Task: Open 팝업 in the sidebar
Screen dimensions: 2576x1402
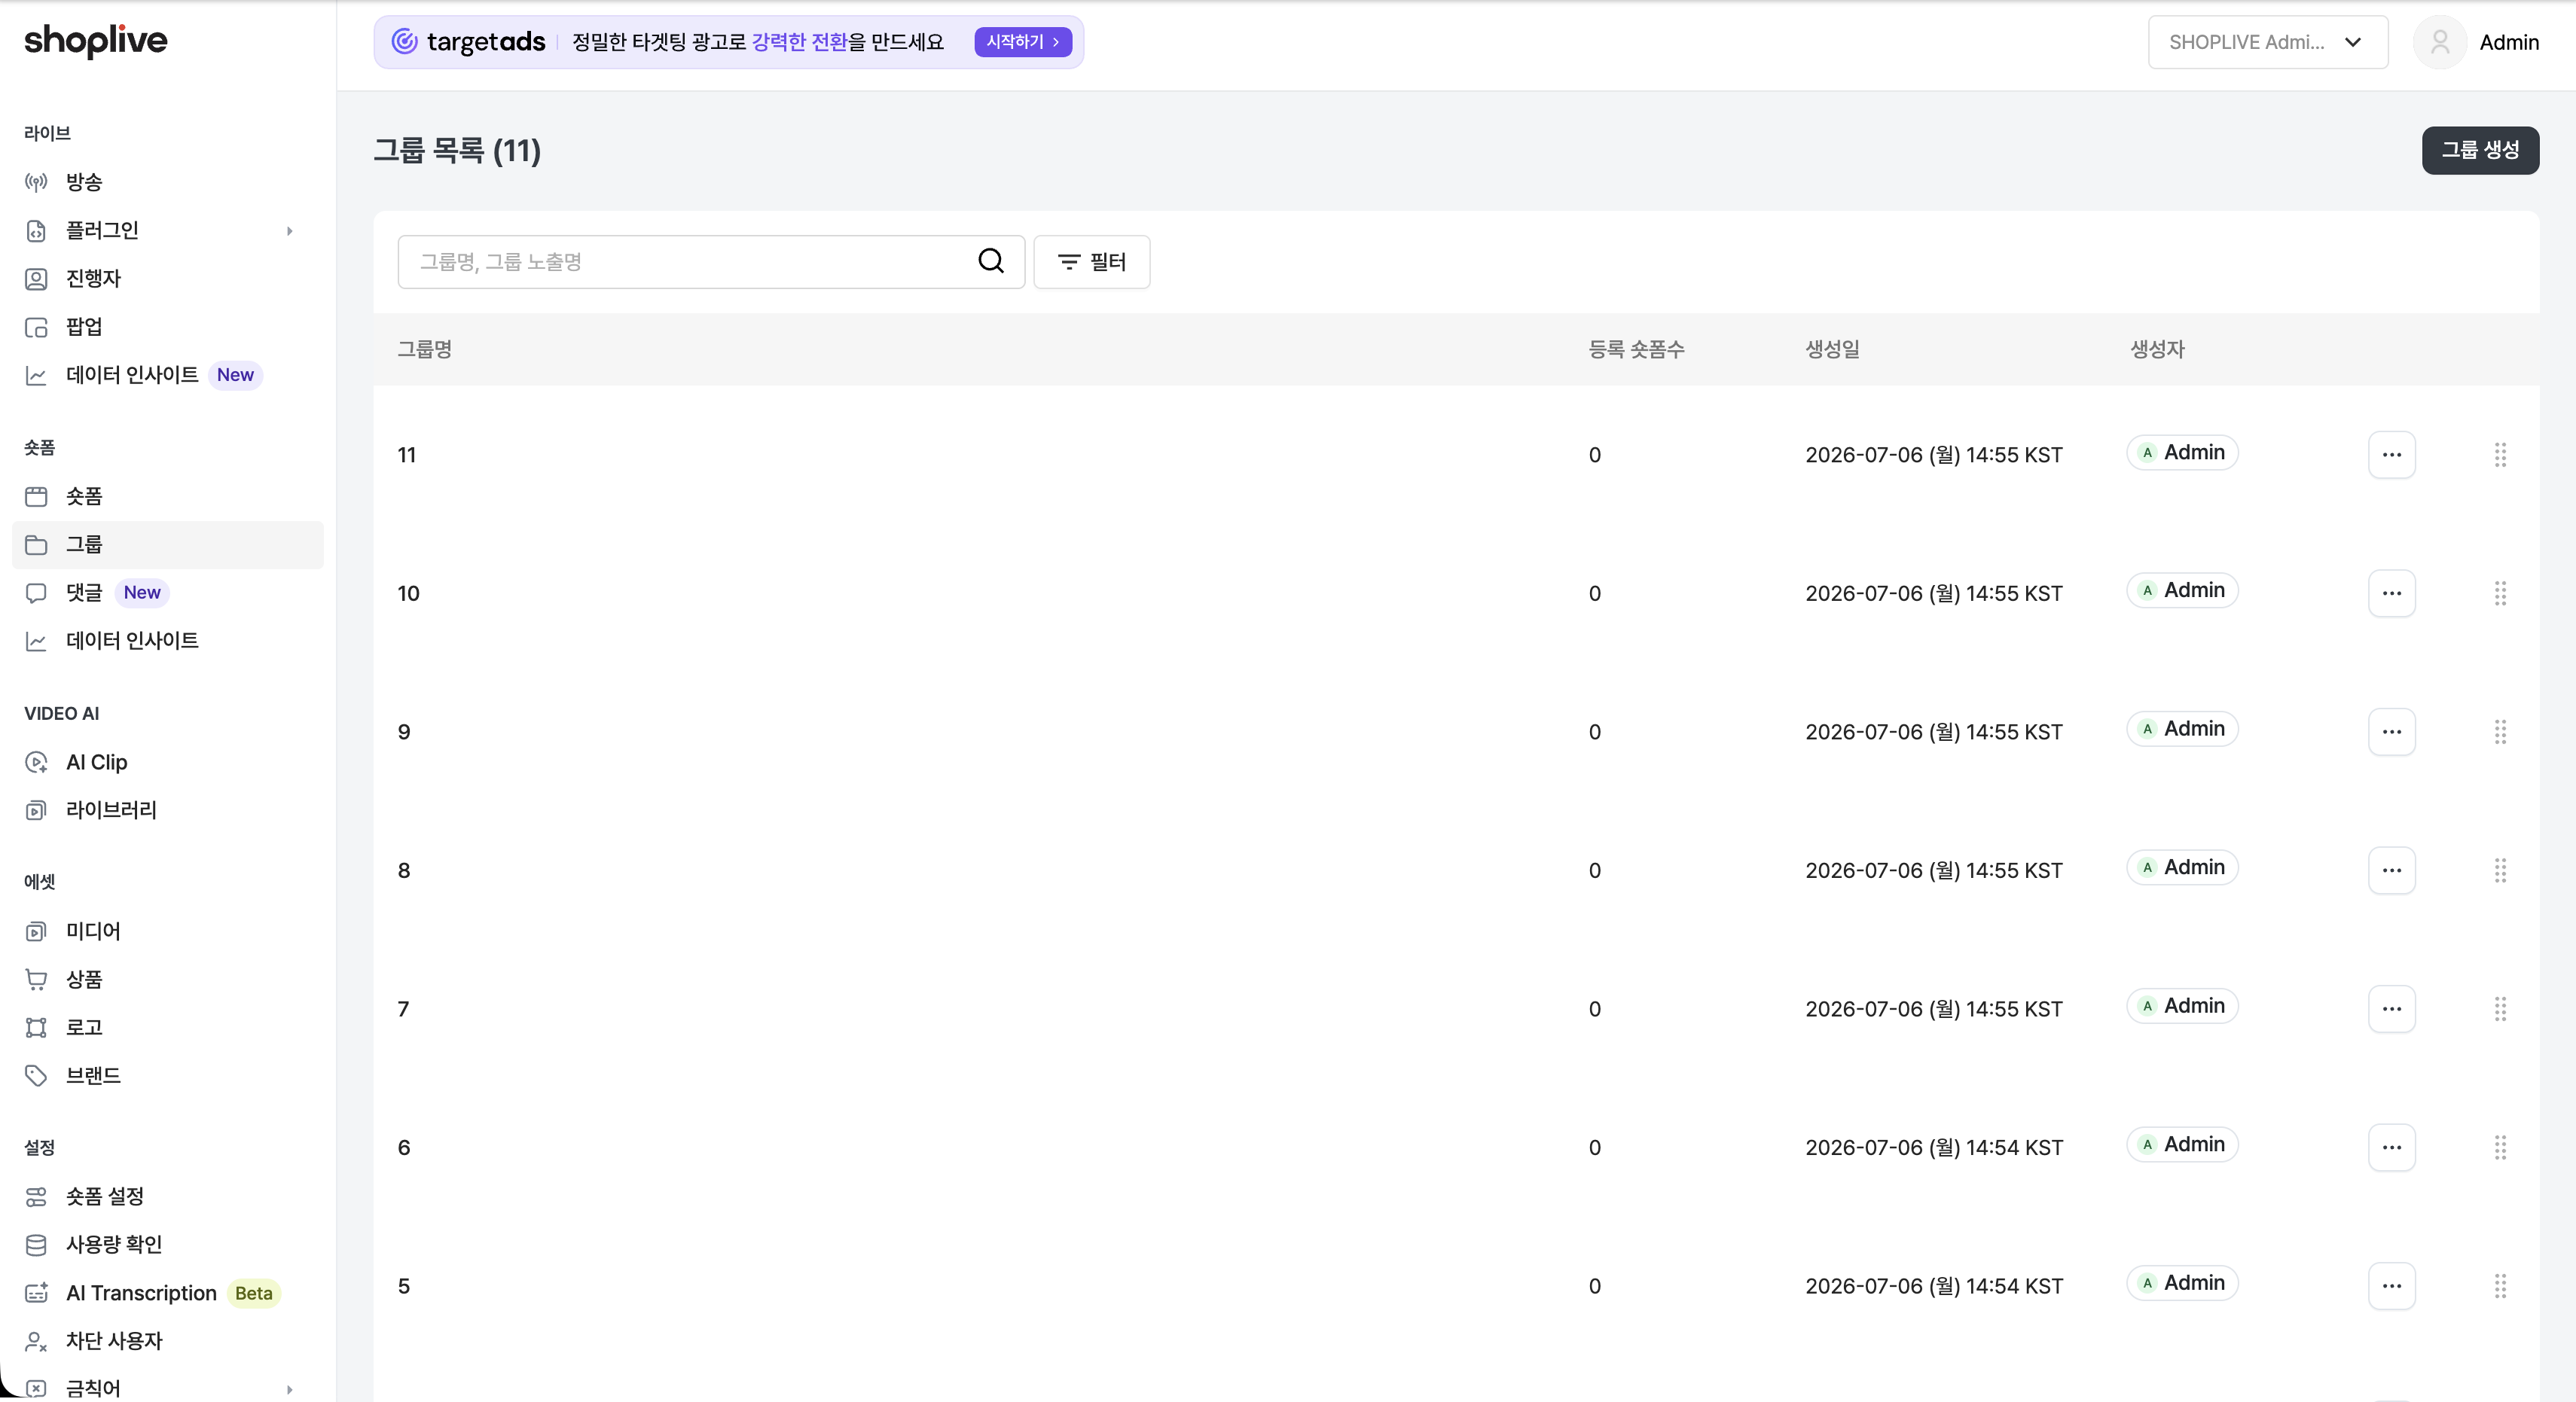Action: 168,327
